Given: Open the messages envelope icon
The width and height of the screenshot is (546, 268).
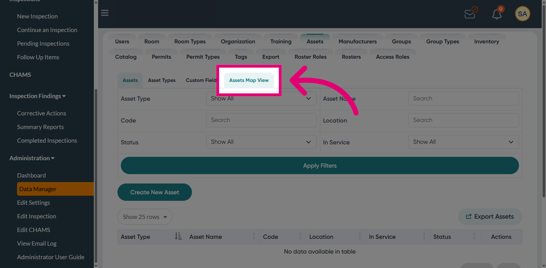Looking at the screenshot, I should 471,13.
